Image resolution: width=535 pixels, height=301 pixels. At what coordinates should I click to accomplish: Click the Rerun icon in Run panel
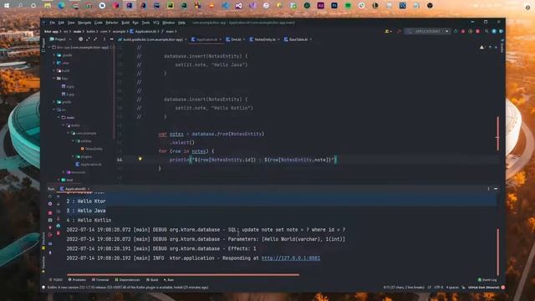coord(50,196)
